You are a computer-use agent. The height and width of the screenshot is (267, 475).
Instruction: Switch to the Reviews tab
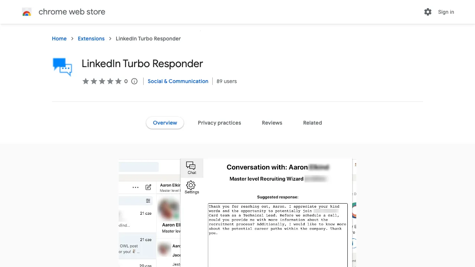click(x=272, y=123)
